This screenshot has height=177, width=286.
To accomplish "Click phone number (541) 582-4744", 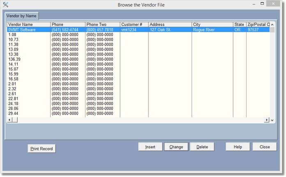I will coord(65,30).
